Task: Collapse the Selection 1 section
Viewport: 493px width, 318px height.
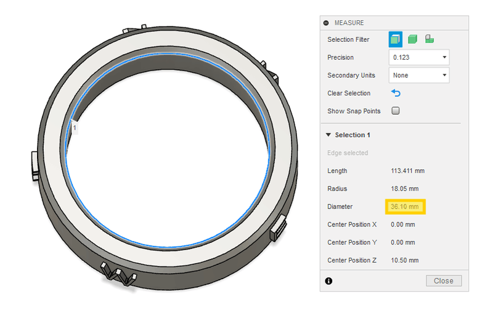Action: (x=328, y=135)
